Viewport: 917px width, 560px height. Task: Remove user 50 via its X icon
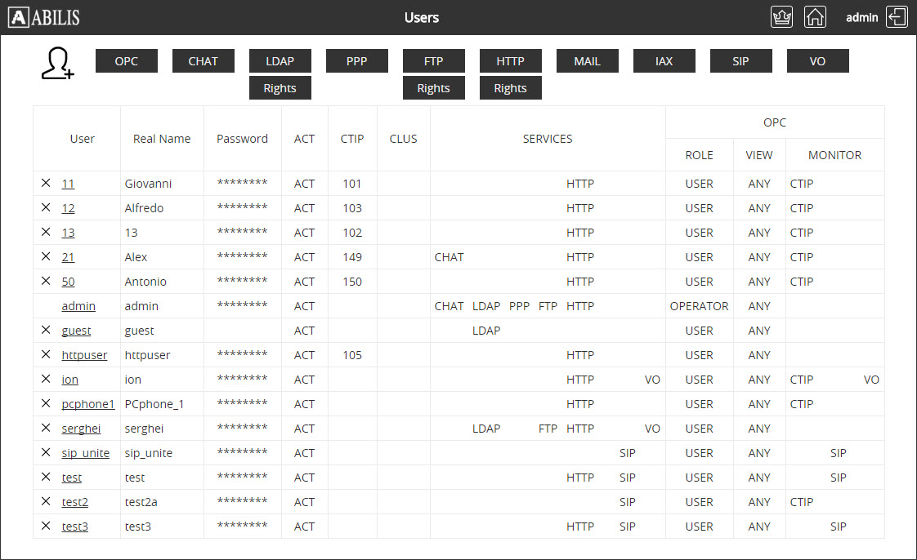point(46,282)
